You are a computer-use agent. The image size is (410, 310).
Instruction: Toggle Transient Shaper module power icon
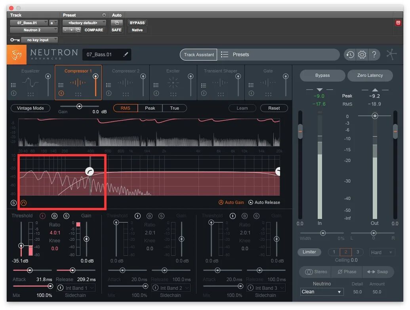(204, 93)
